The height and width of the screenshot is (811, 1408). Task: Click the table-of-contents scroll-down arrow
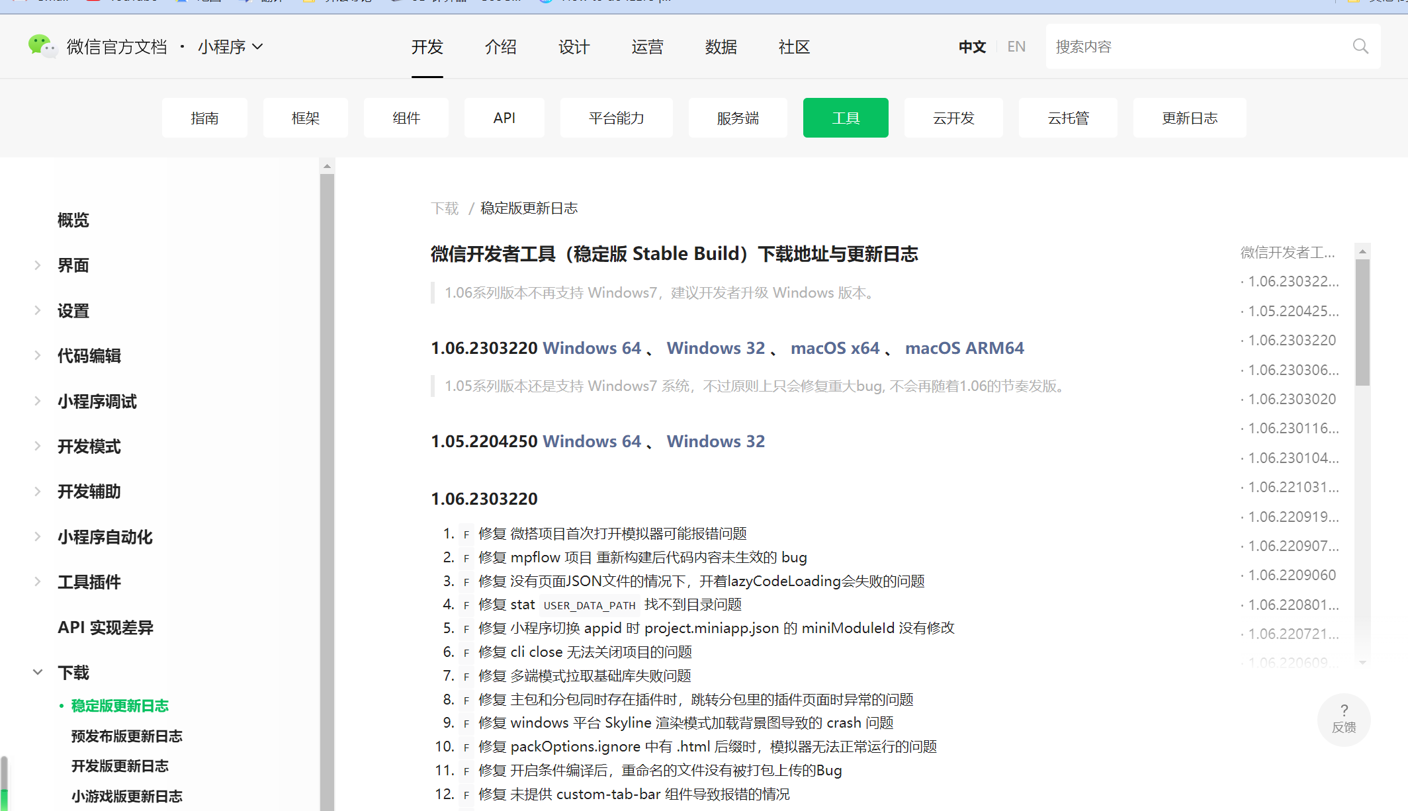[1362, 662]
